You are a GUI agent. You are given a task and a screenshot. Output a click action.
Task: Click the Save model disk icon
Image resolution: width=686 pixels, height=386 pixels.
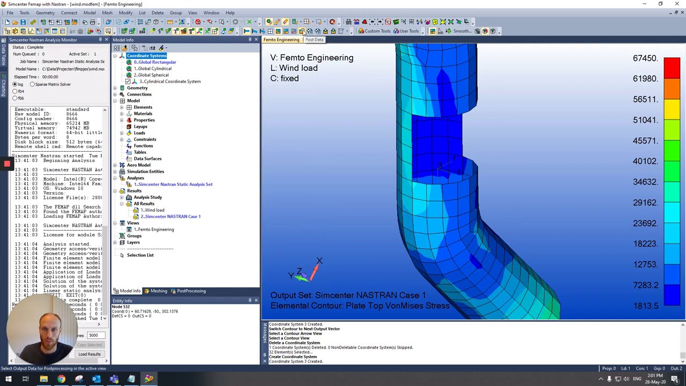pyautogui.click(x=23, y=22)
